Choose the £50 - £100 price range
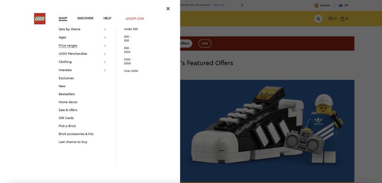 point(128,50)
